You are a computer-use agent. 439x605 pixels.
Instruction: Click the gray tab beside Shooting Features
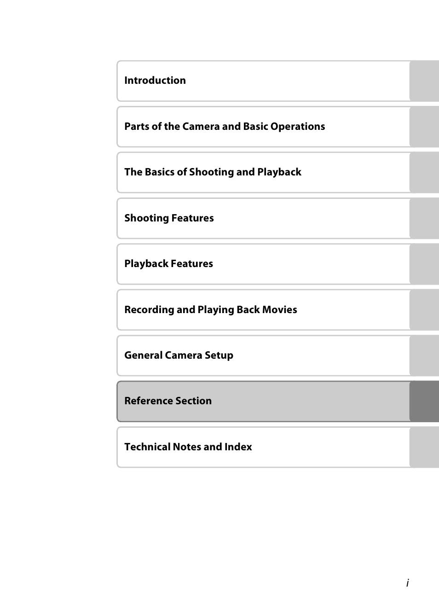coord(424,218)
